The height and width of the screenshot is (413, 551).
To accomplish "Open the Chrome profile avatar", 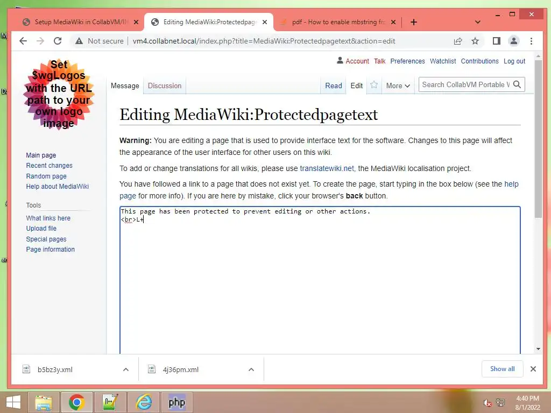I will coord(514,41).
